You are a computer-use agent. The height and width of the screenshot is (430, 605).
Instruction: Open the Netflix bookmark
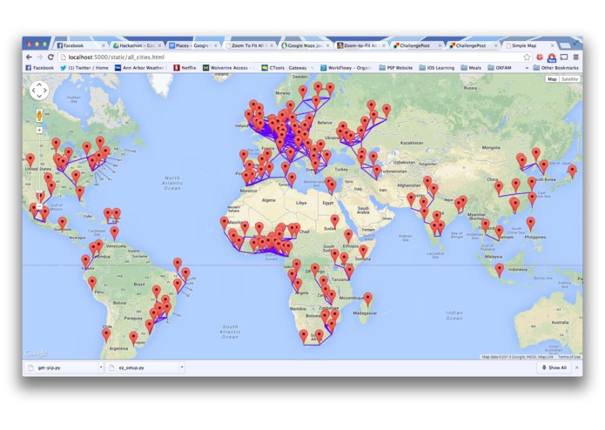click(x=185, y=68)
